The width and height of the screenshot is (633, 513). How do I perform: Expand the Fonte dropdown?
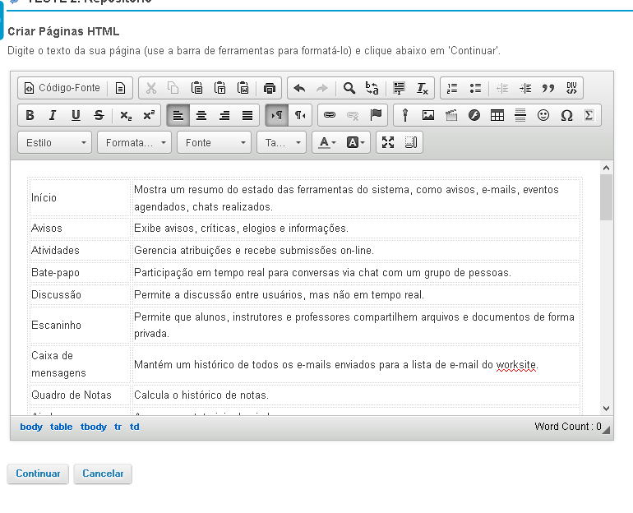(x=215, y=142)
